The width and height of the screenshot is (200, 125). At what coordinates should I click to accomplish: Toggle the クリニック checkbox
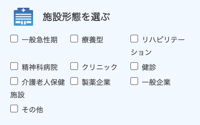74,66
